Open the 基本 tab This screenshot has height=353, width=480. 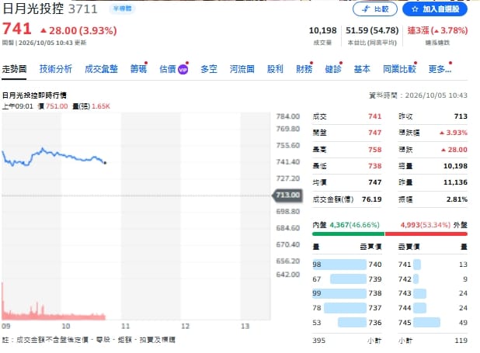point(362,69)
